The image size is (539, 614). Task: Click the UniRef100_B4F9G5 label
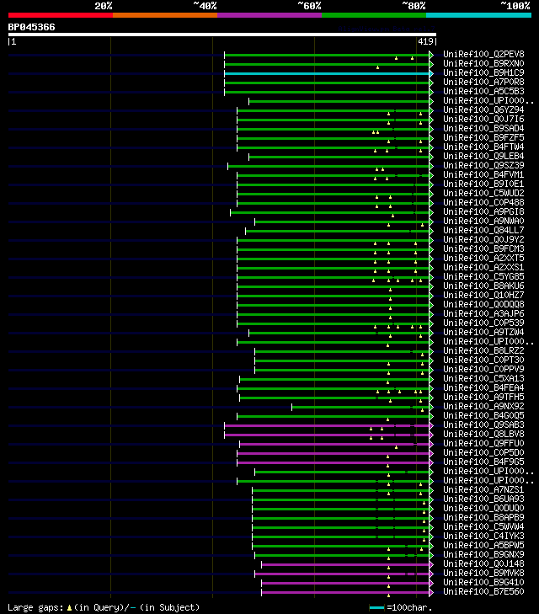[483, 462]
